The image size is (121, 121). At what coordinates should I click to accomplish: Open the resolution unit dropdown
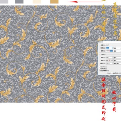click(117, 64)
